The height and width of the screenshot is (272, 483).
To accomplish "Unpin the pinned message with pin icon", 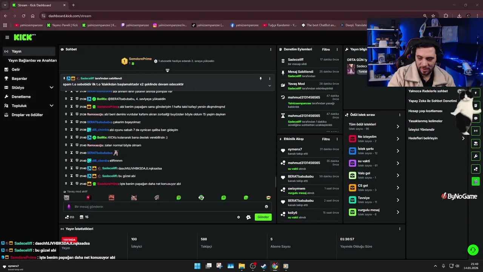I will coord(260,79).
